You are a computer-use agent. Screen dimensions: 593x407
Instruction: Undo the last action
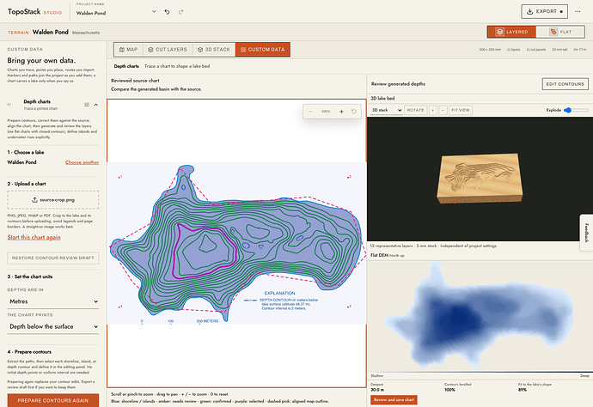(167, 12)
